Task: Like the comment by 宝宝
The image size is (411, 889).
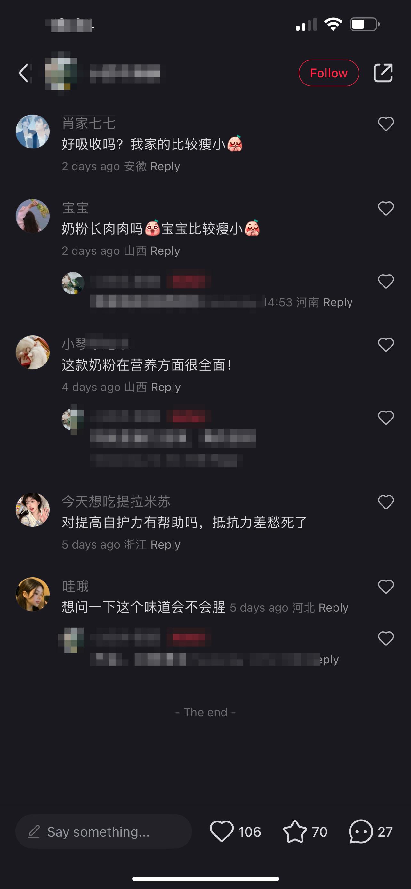Action: pyautogui.click(x=386, y=208)
